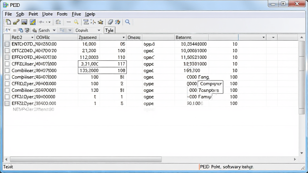Click the PEID application icon in title bar
308x173 pixels.
tap(6, 5)
